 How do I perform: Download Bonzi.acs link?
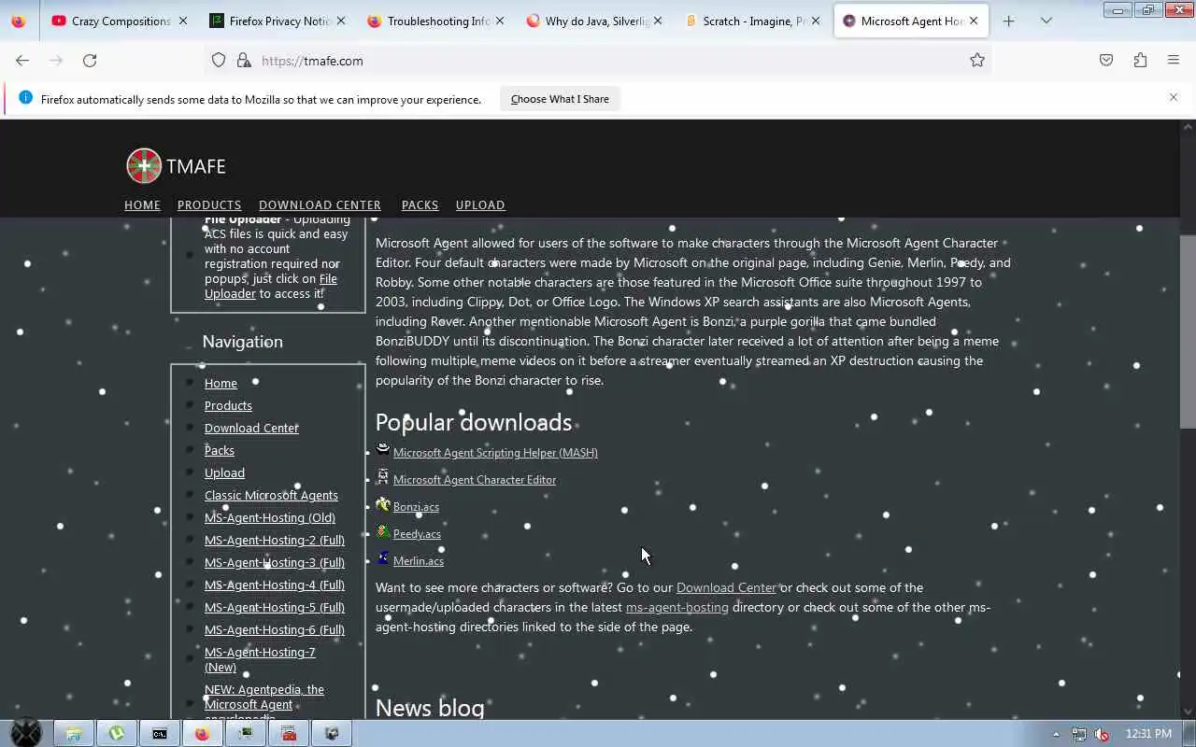coord(416,506)
